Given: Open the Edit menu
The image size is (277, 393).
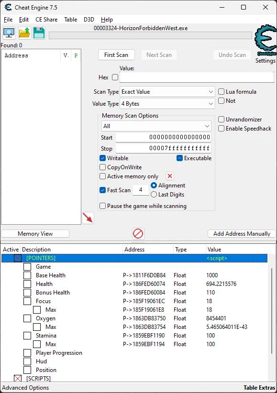Looking at the screenshot, I should (x=24, y=20).
